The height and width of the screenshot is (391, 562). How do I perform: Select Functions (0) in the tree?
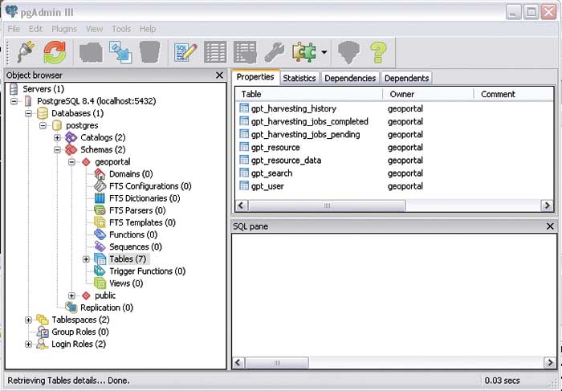(133, 234)
